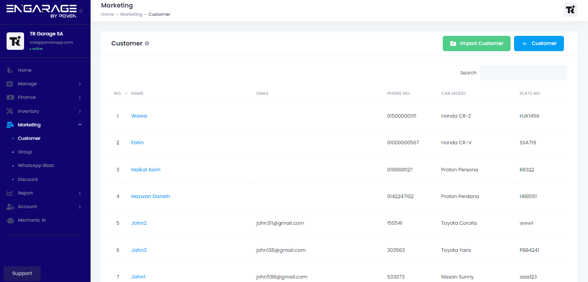588x282 pixels.
Task: Click the Marketing megaphone icon
Action: pyautogui.click(x=10, y=125)
